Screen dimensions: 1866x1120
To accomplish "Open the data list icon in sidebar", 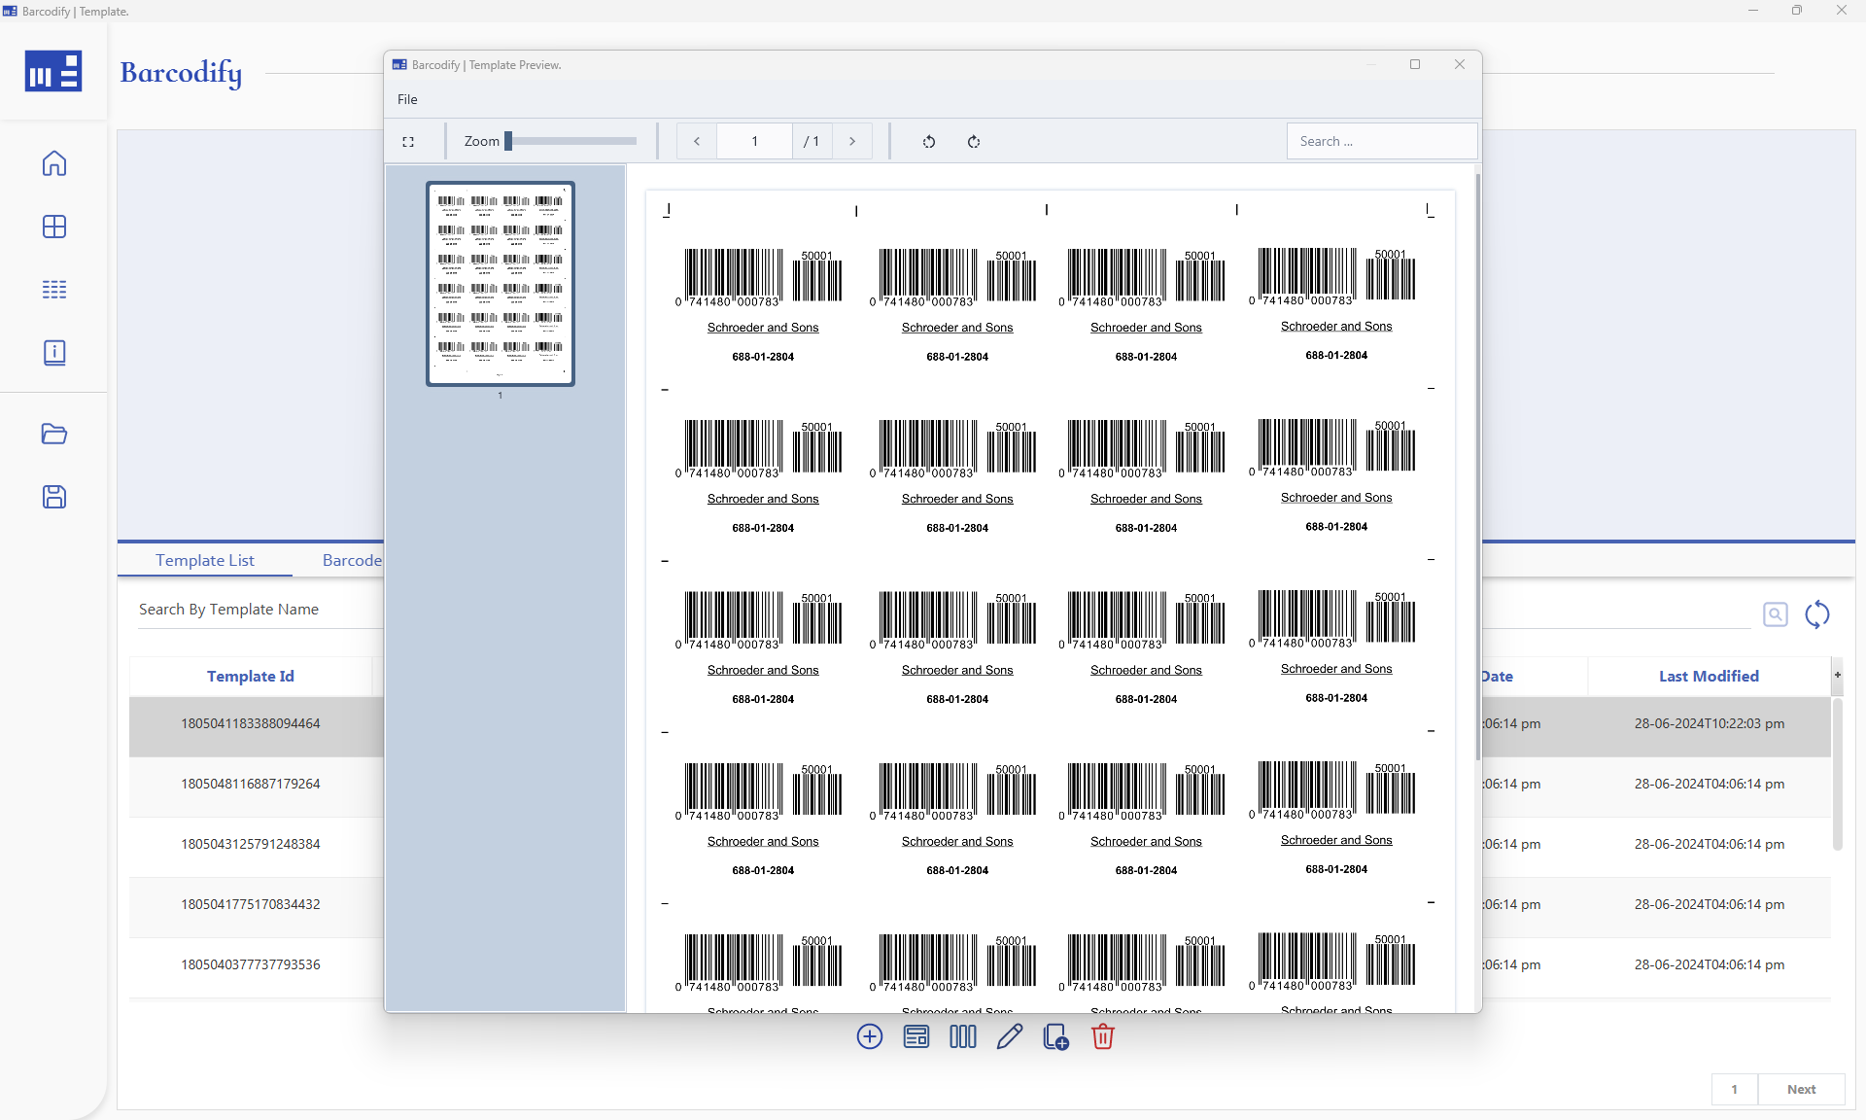I will (x=54, y=289).
